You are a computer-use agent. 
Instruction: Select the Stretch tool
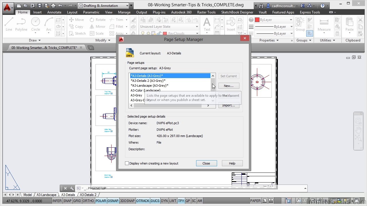77,33
